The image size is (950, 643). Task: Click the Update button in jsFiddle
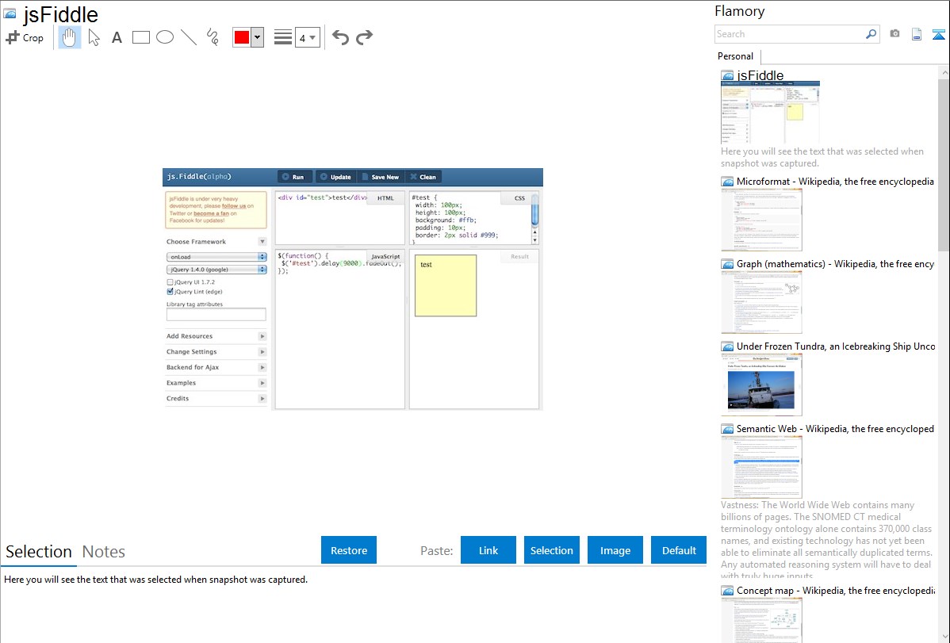point(335,177)
